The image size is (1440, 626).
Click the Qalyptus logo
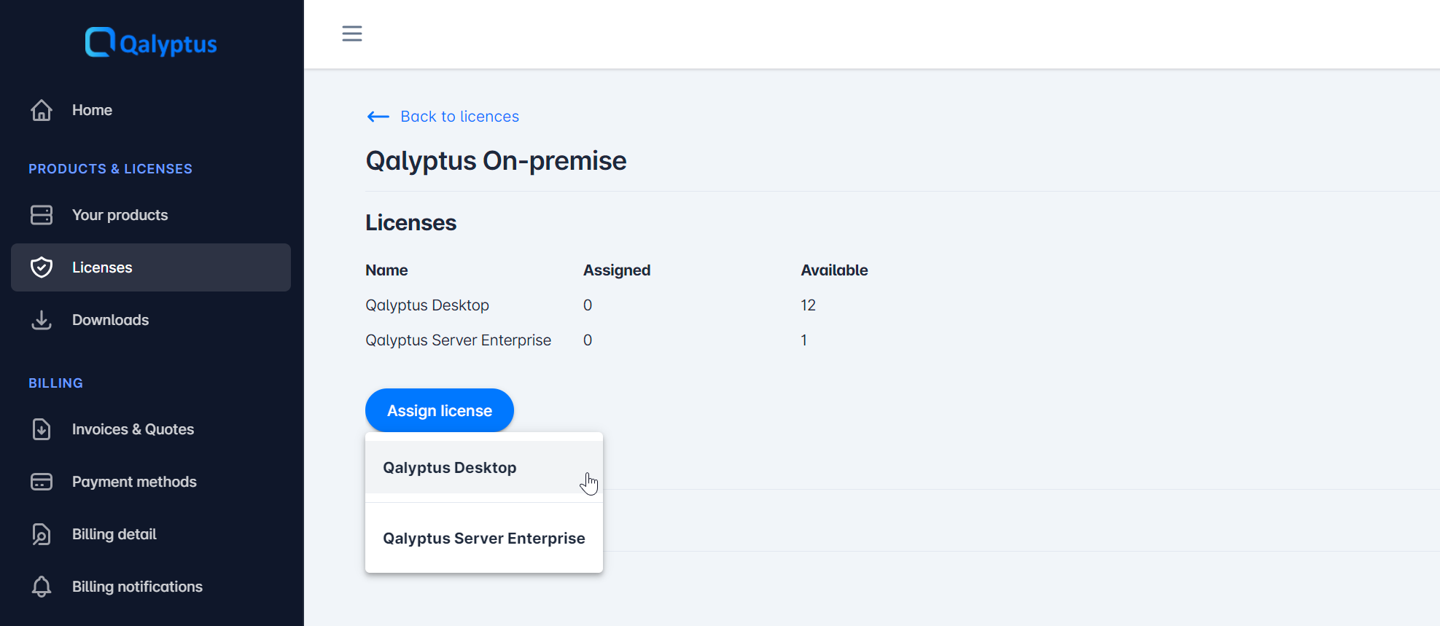[x=151, y=43]
